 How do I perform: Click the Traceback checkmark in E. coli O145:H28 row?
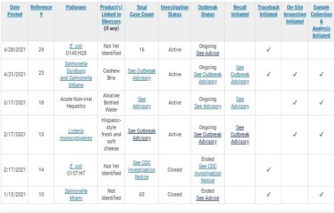click(x=268, y=49)
